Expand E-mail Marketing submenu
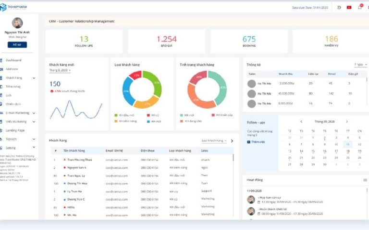The height and width of the screenshot is (230, 369). [x=34, y=113]
